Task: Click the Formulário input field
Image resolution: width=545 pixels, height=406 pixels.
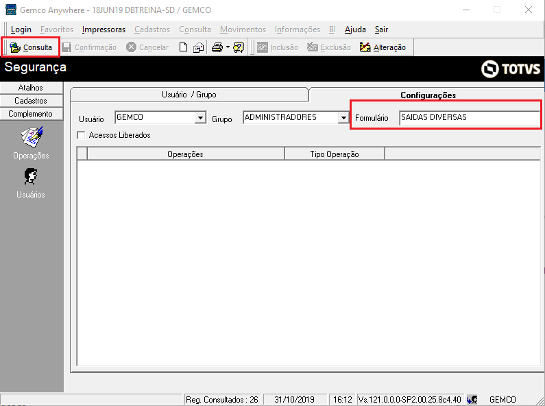Action: coord(469,117)
